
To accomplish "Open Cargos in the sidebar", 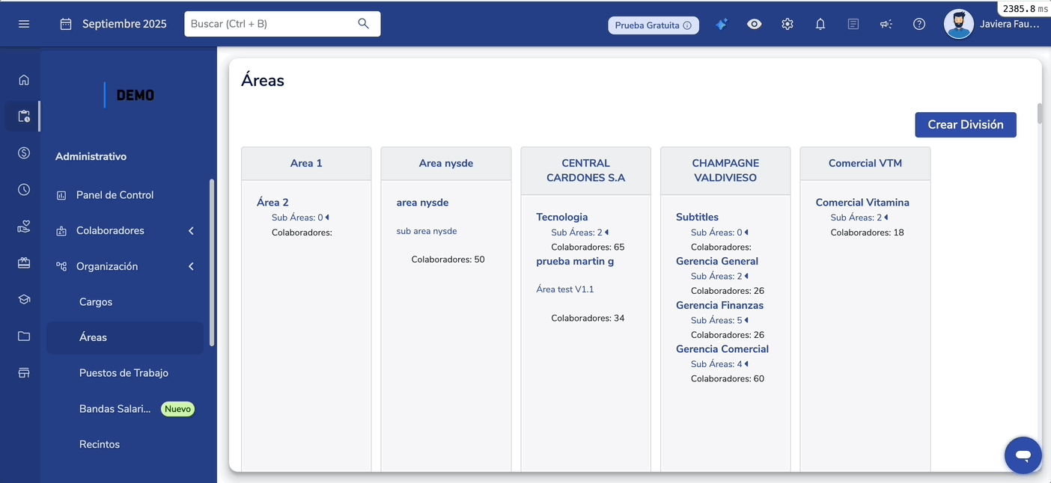I will [96, 302].
